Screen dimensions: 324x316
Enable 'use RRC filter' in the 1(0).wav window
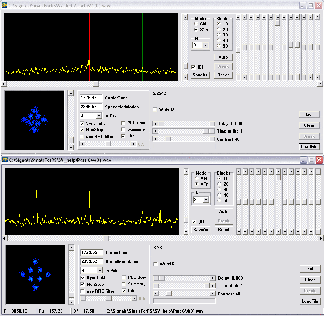82,137
